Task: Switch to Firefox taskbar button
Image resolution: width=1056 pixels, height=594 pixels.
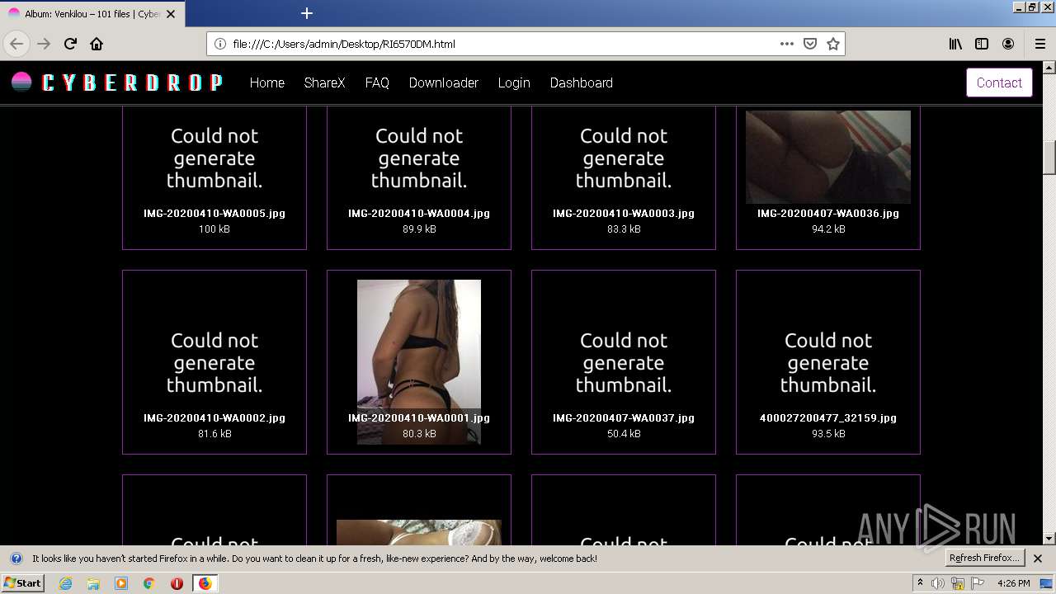Action: coord(205,583)
